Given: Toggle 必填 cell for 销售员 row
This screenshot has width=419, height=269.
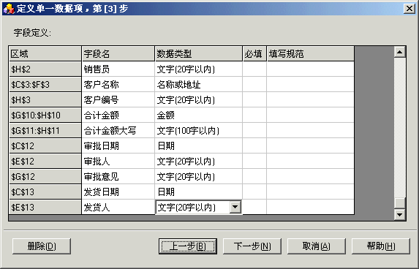Looking at the screenshot, I should 254,69.
